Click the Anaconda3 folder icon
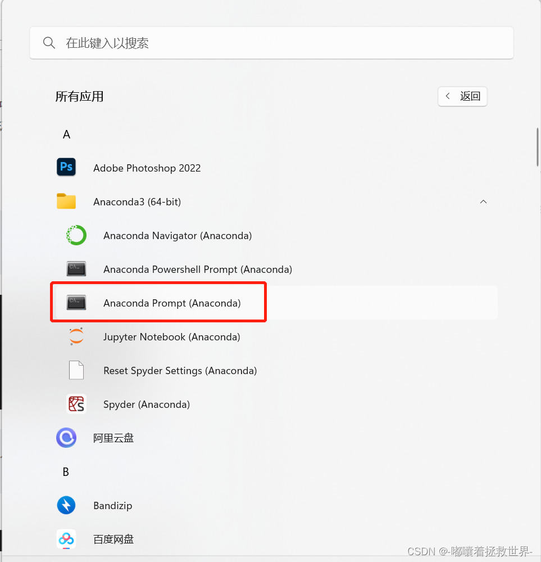Viewport: 541px width, 562px height. 66,201
